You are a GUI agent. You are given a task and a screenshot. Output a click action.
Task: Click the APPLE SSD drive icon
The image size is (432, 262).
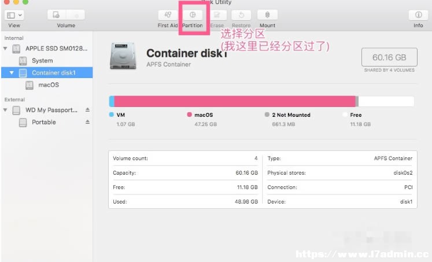click(16, 49)
